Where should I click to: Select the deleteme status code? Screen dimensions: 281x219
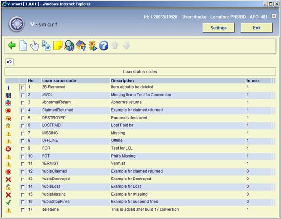pyautogui.click(x=50, y=209)
